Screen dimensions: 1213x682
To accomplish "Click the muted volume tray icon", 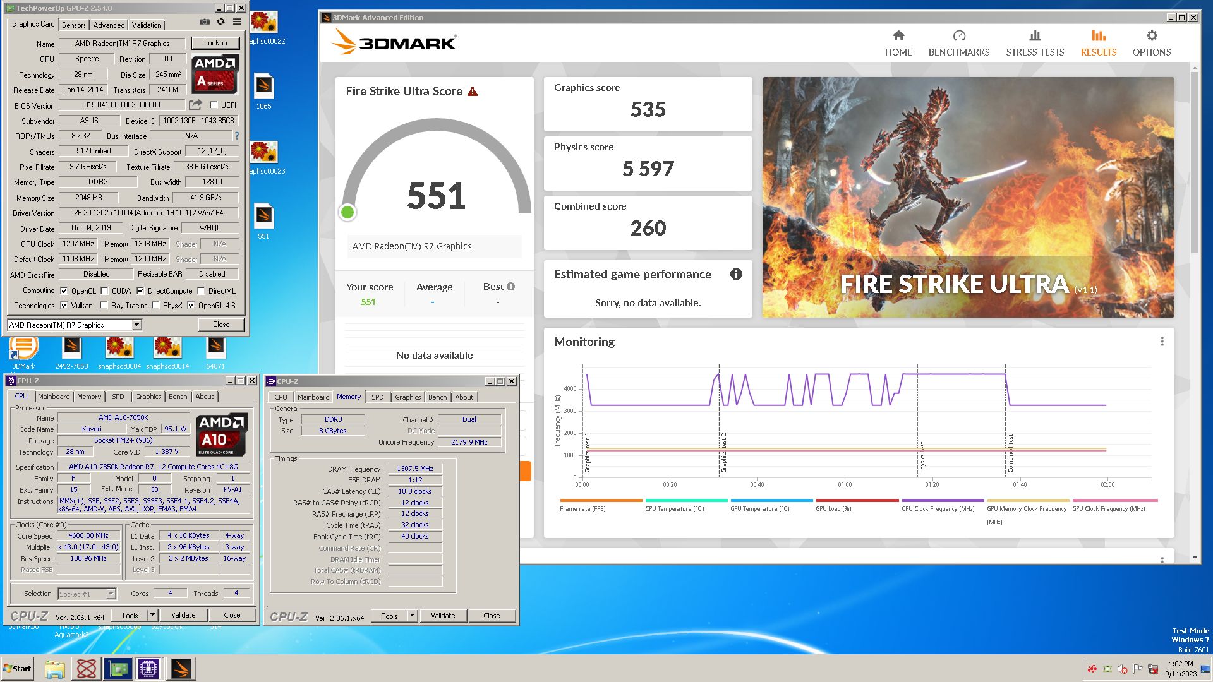I will 1122,669.
